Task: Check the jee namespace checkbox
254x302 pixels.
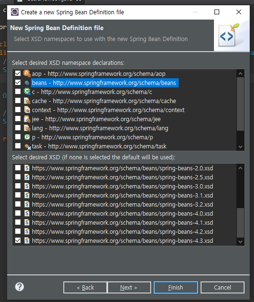Action: coord(18,119)
